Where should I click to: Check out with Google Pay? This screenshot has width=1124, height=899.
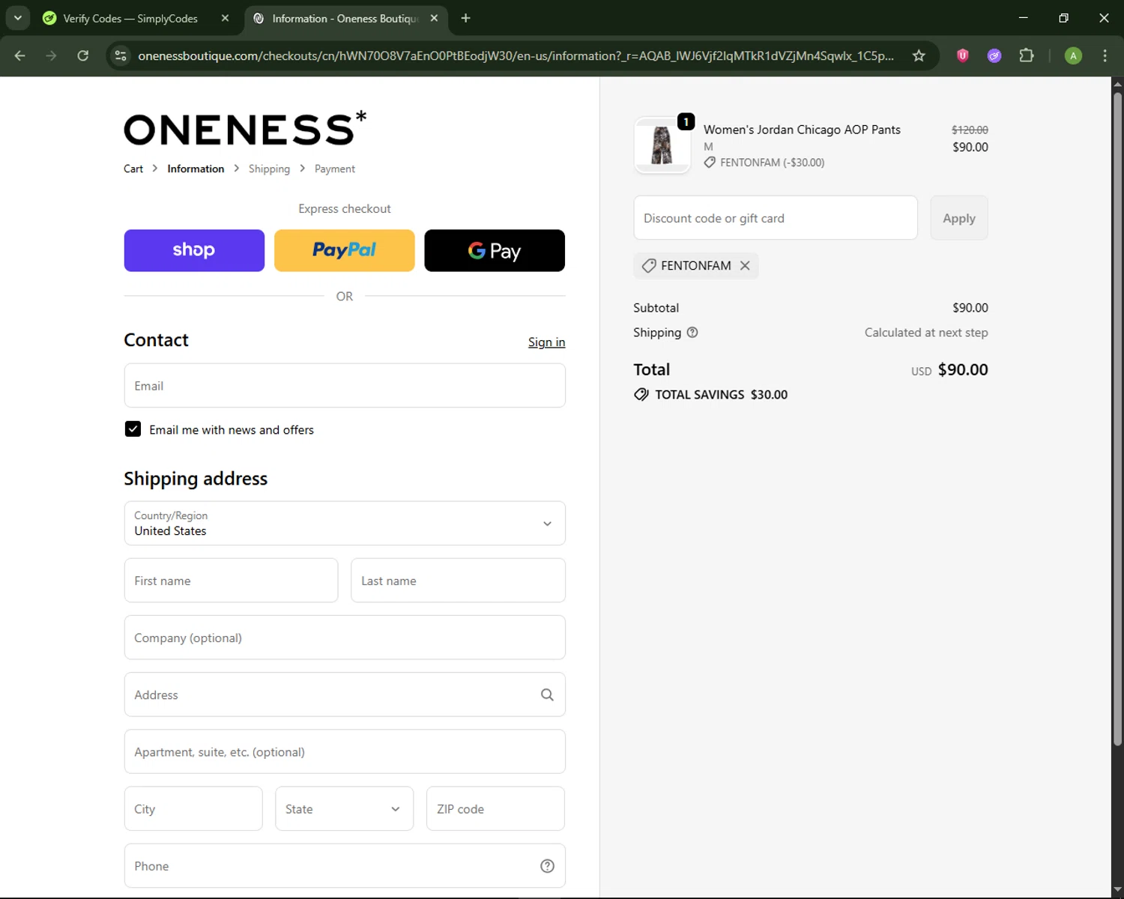pos(495,250)
